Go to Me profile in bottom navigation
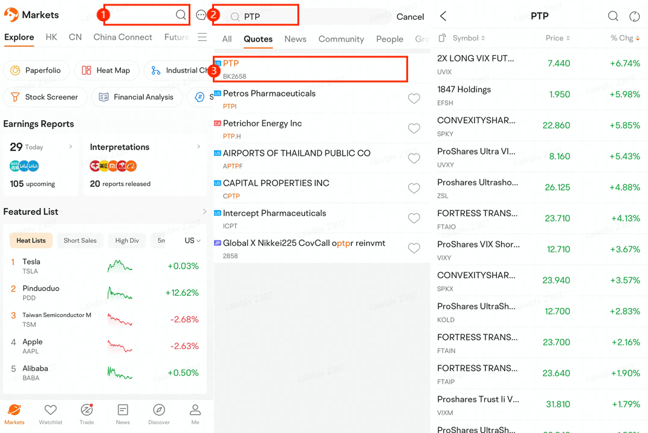The height and width of the screenshot is (433, 648). click(195, 414)
